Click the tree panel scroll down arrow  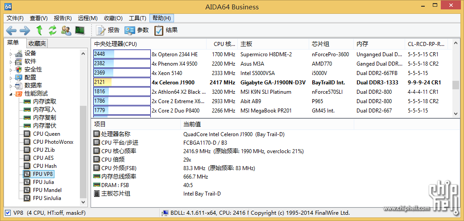coord(83,202)
